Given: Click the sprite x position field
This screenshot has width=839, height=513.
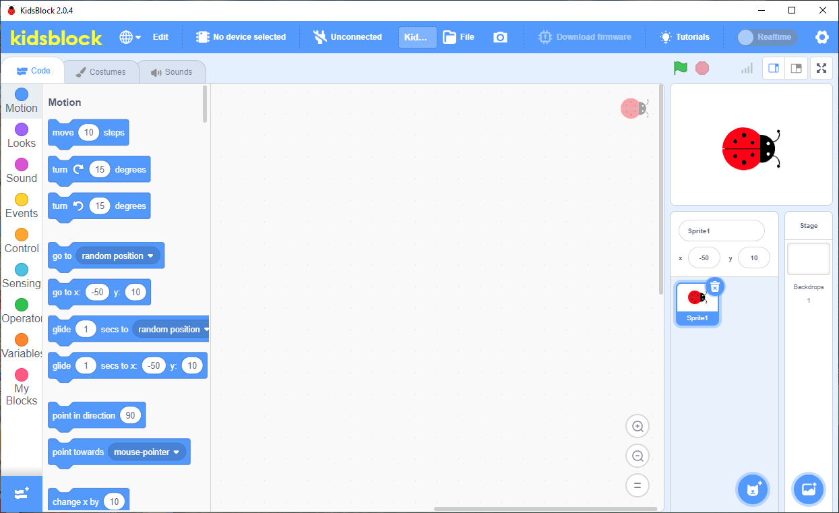Looking at the screenshot, I should click(704, 258).
